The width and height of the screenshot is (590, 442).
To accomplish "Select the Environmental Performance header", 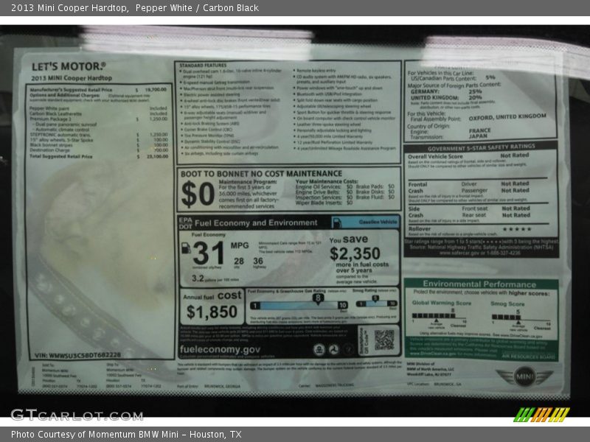I will (479, 284).
